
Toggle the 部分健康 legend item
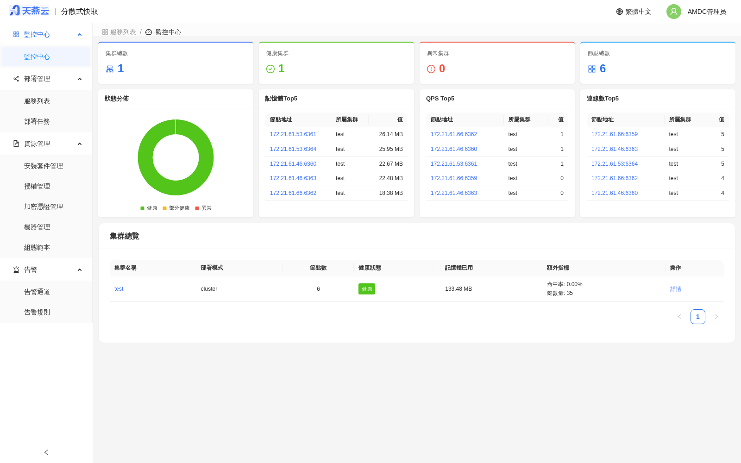[x=176, y=208]
